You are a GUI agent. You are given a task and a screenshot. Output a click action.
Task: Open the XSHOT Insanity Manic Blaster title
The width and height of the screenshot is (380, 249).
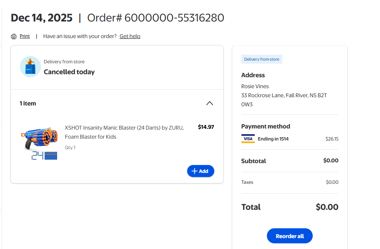click(124, 132)
